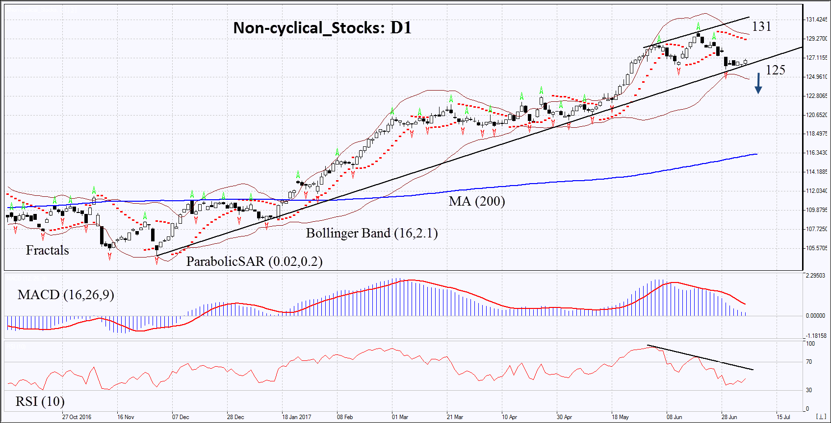Click the 30 level on RSI scale
831x423 pixels.
pyautogui.click(x=809, y=390)
